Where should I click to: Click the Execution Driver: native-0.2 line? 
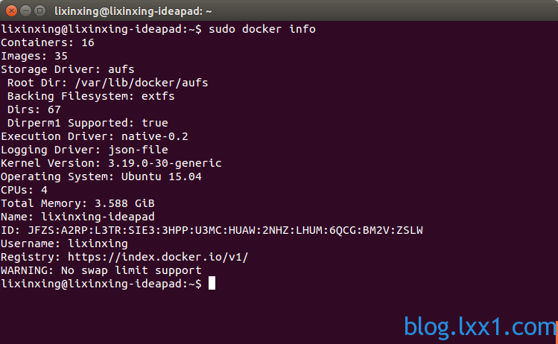pos(95,136)
